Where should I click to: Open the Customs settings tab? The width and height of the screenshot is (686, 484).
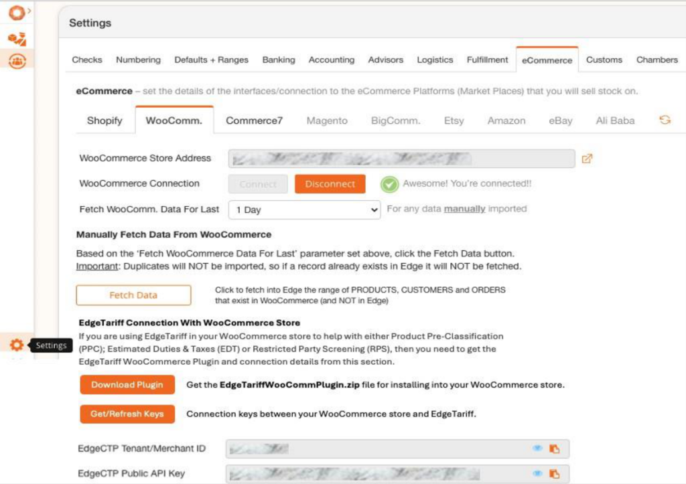604,60
